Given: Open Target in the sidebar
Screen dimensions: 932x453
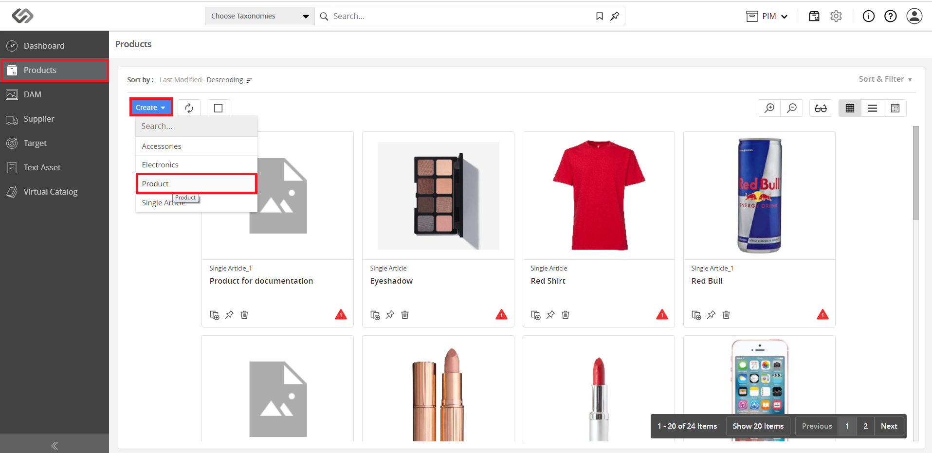Looking at the screenshot, I should tap(55, 143).
